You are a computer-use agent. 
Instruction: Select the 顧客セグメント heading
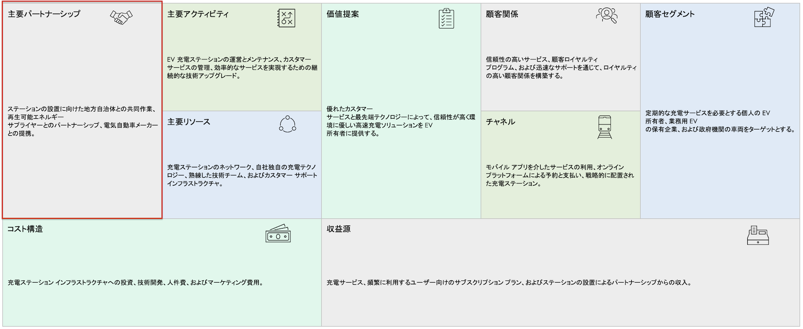point(670,14)
